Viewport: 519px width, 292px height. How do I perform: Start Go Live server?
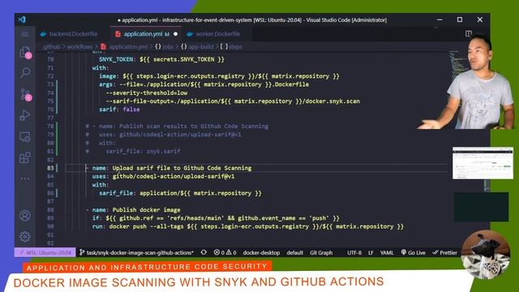[413, 252]
